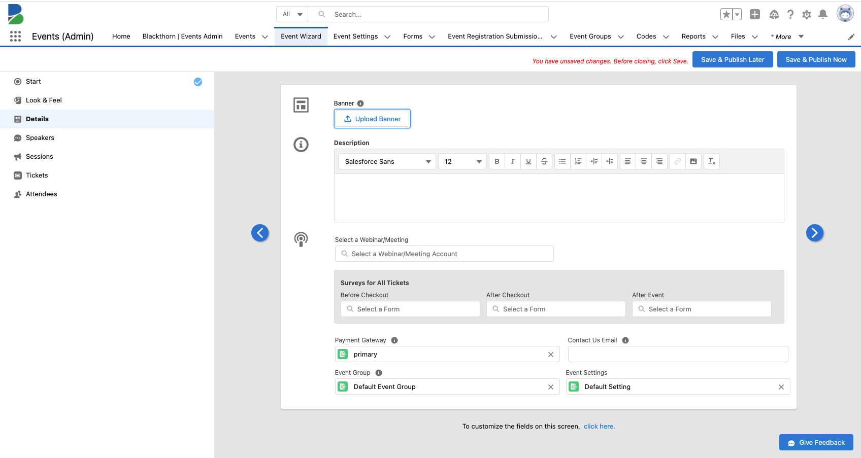Open the App Launcher grid
Screen dimensions: 861x458
(16, 37)
